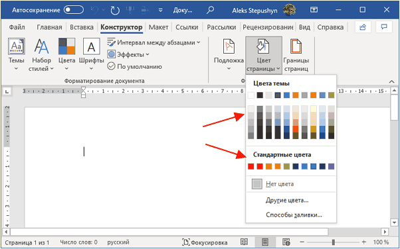Viewport: 400px width, 249px height.
Task: Open Customize Quick Access Toolbar dropdown
Action: pyautogui.click(x=160, y=11)
